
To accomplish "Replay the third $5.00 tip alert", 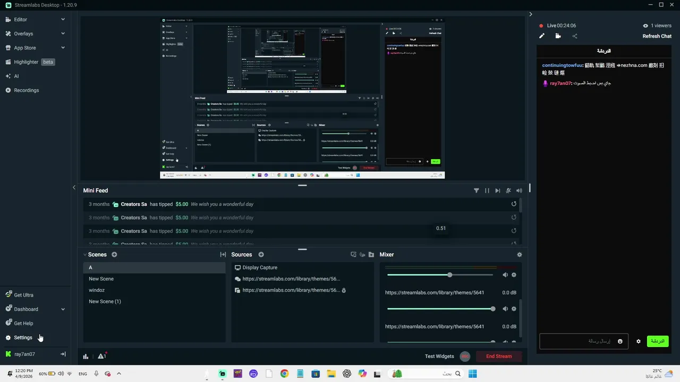I will tap(514, 231).
